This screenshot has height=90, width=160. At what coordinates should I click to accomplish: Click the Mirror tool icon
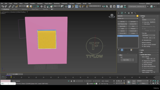click(x=103, y=6)
